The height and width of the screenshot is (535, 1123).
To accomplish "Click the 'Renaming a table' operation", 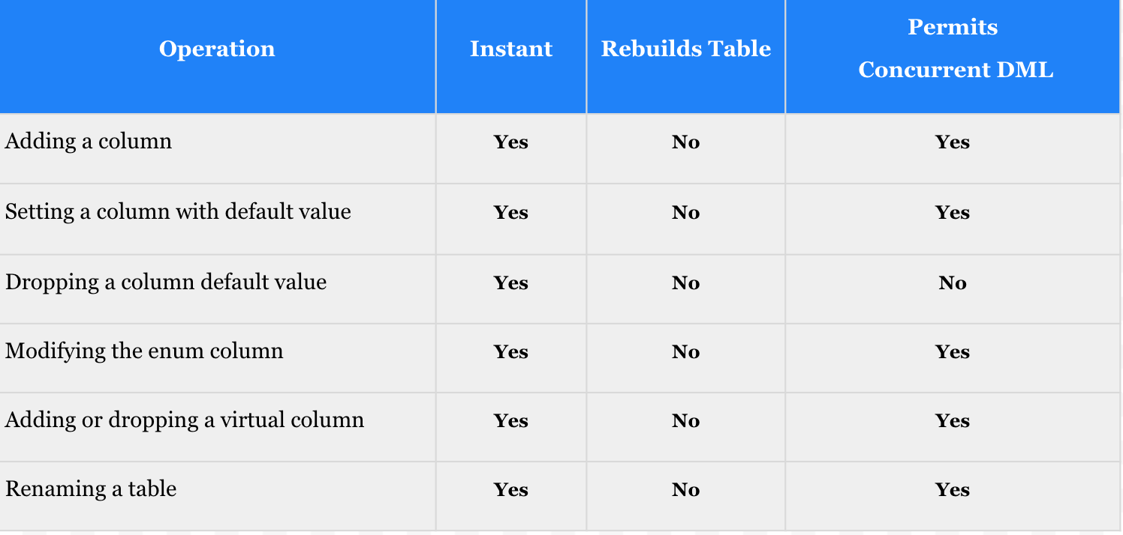I will (x=91, y=489).
